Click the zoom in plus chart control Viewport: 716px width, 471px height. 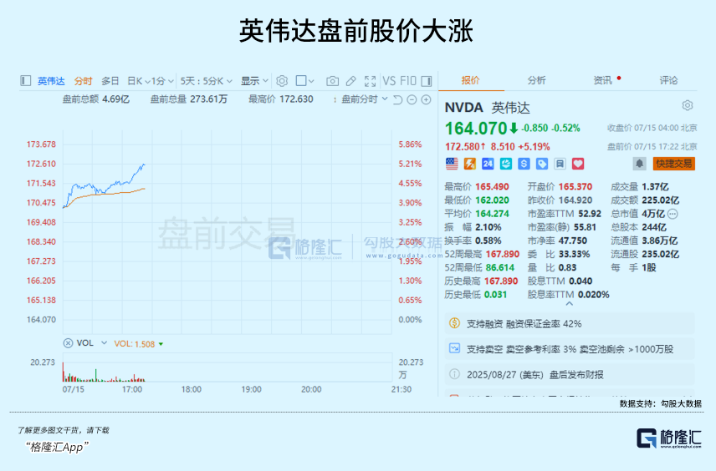click(x=427, y=99)
